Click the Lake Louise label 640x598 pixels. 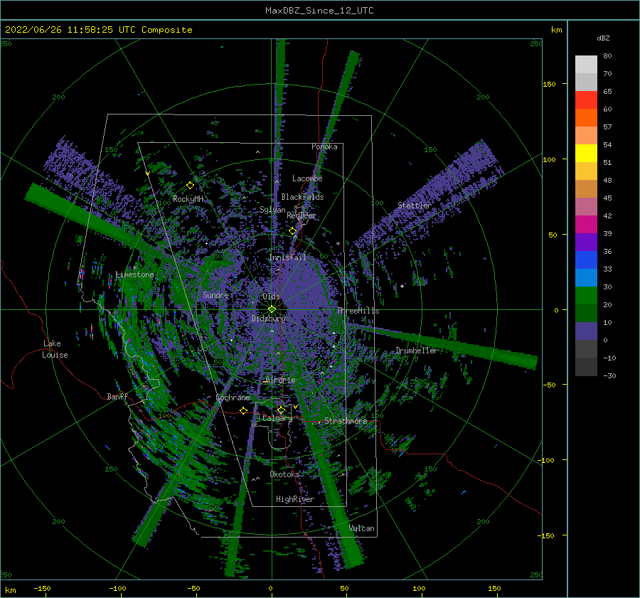(55, 349)
